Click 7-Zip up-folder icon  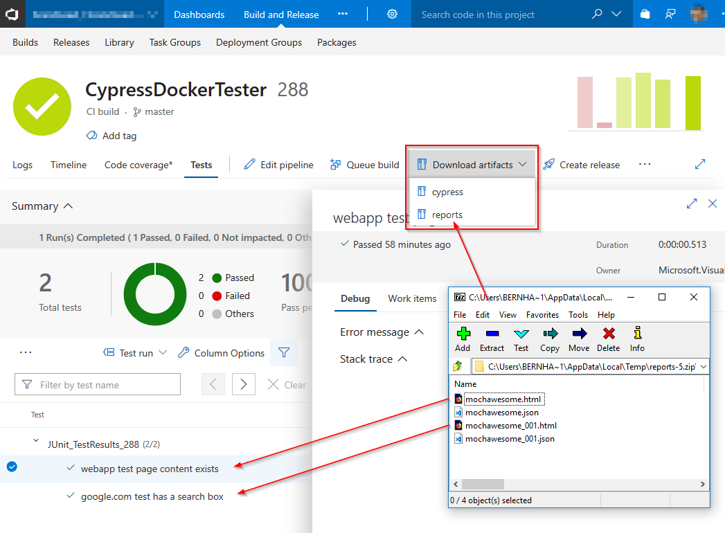tap(458, 367)
